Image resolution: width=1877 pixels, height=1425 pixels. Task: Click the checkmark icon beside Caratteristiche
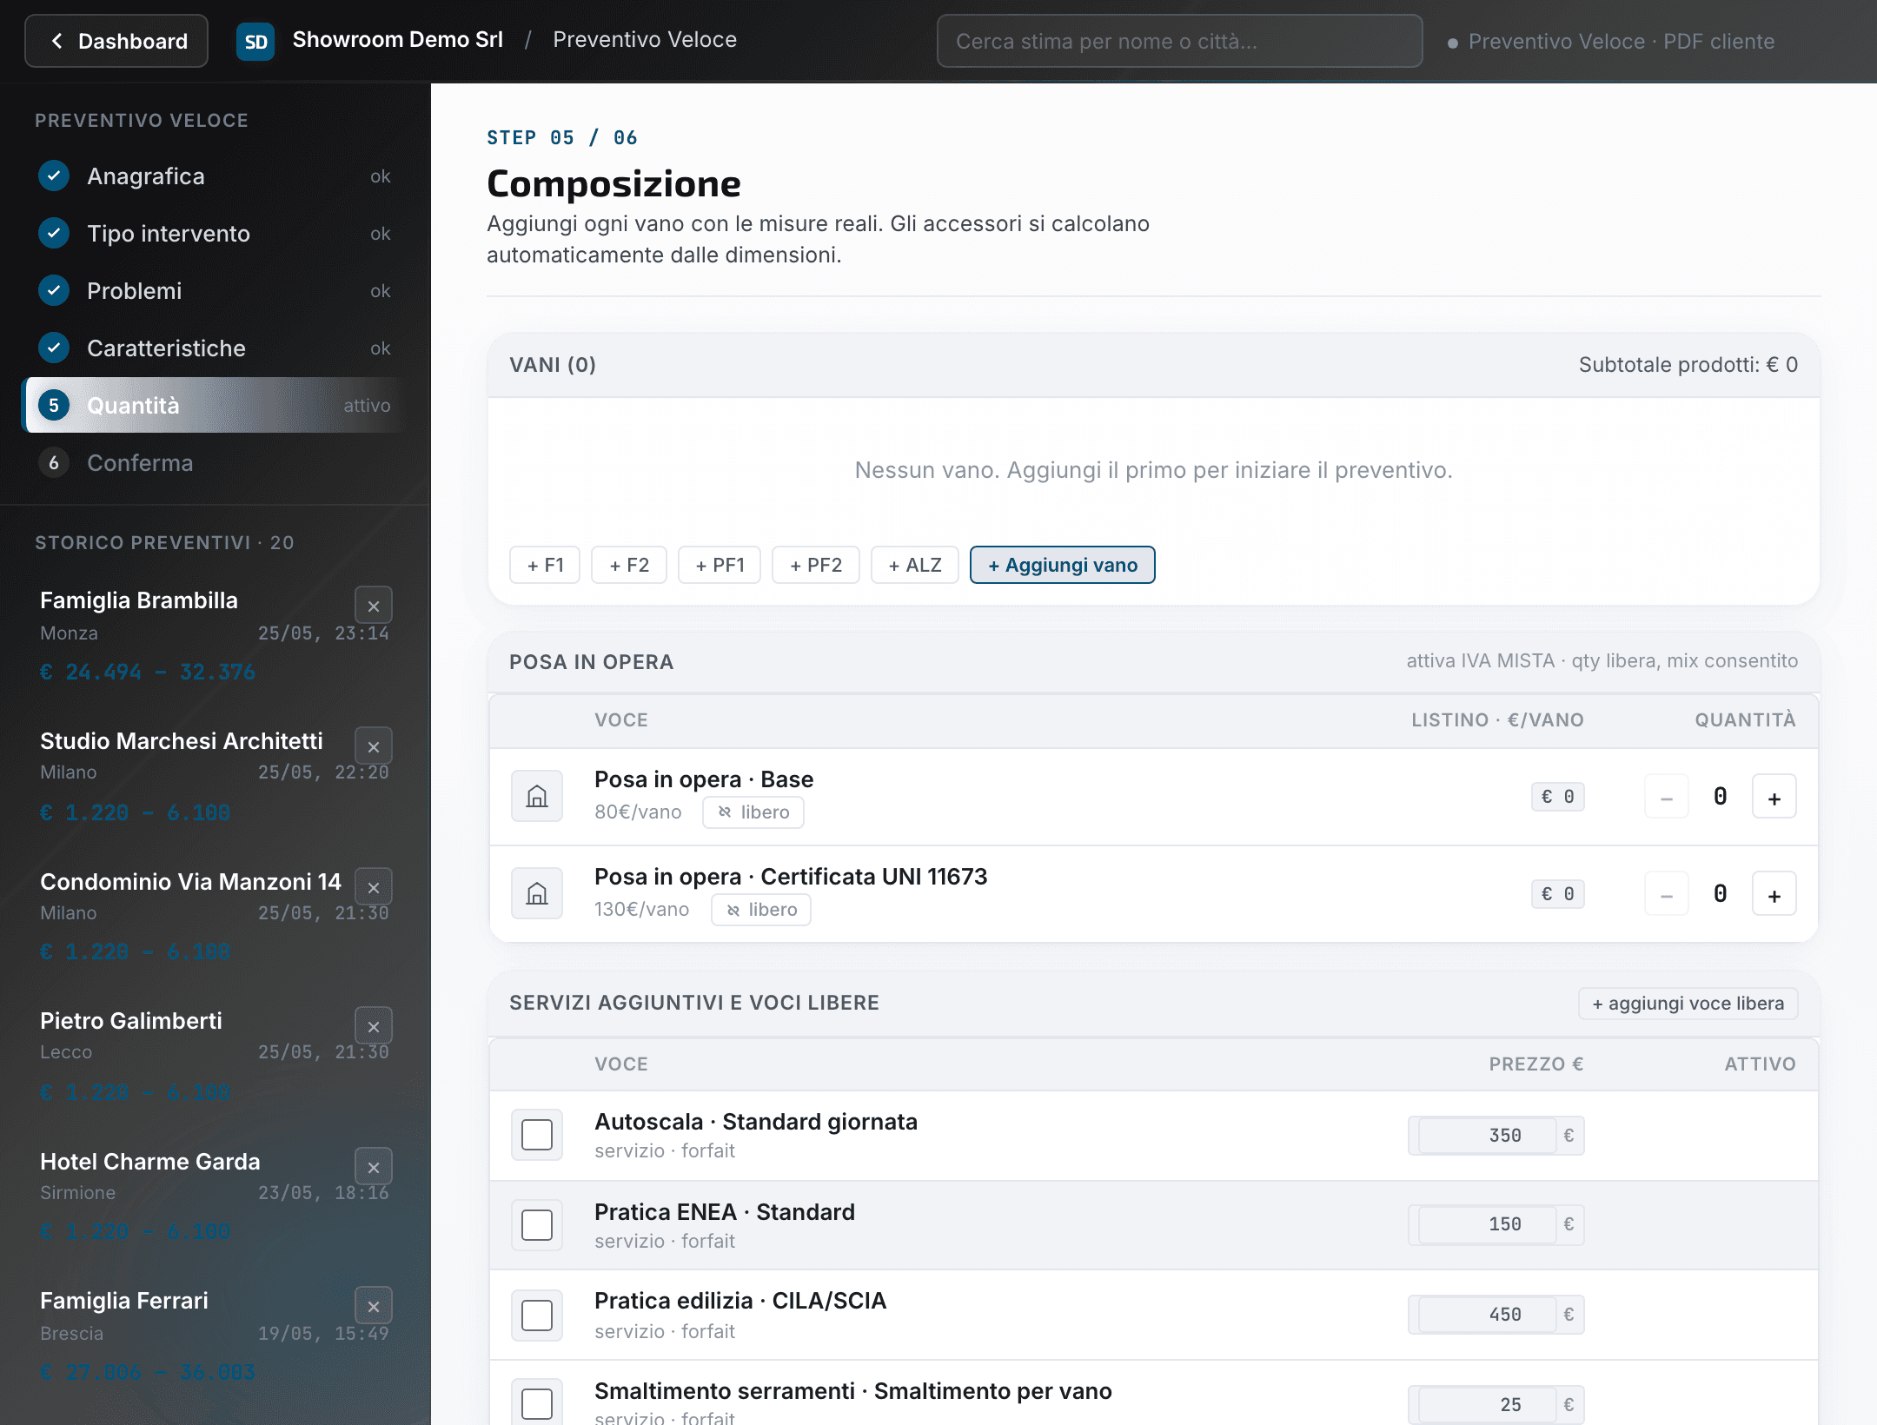click(54, 348)
